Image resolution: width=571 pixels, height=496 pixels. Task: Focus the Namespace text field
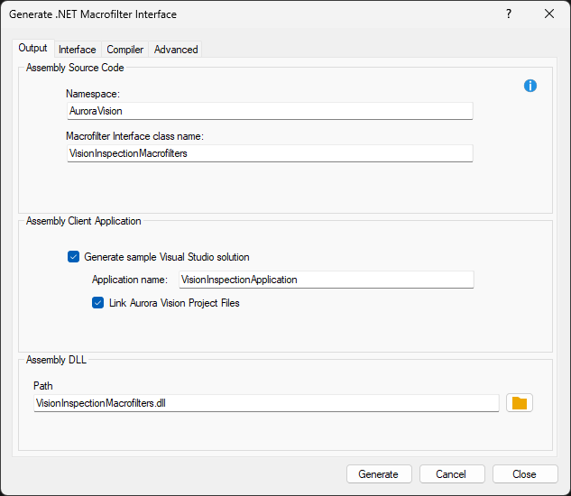click(x=269, y=111)
